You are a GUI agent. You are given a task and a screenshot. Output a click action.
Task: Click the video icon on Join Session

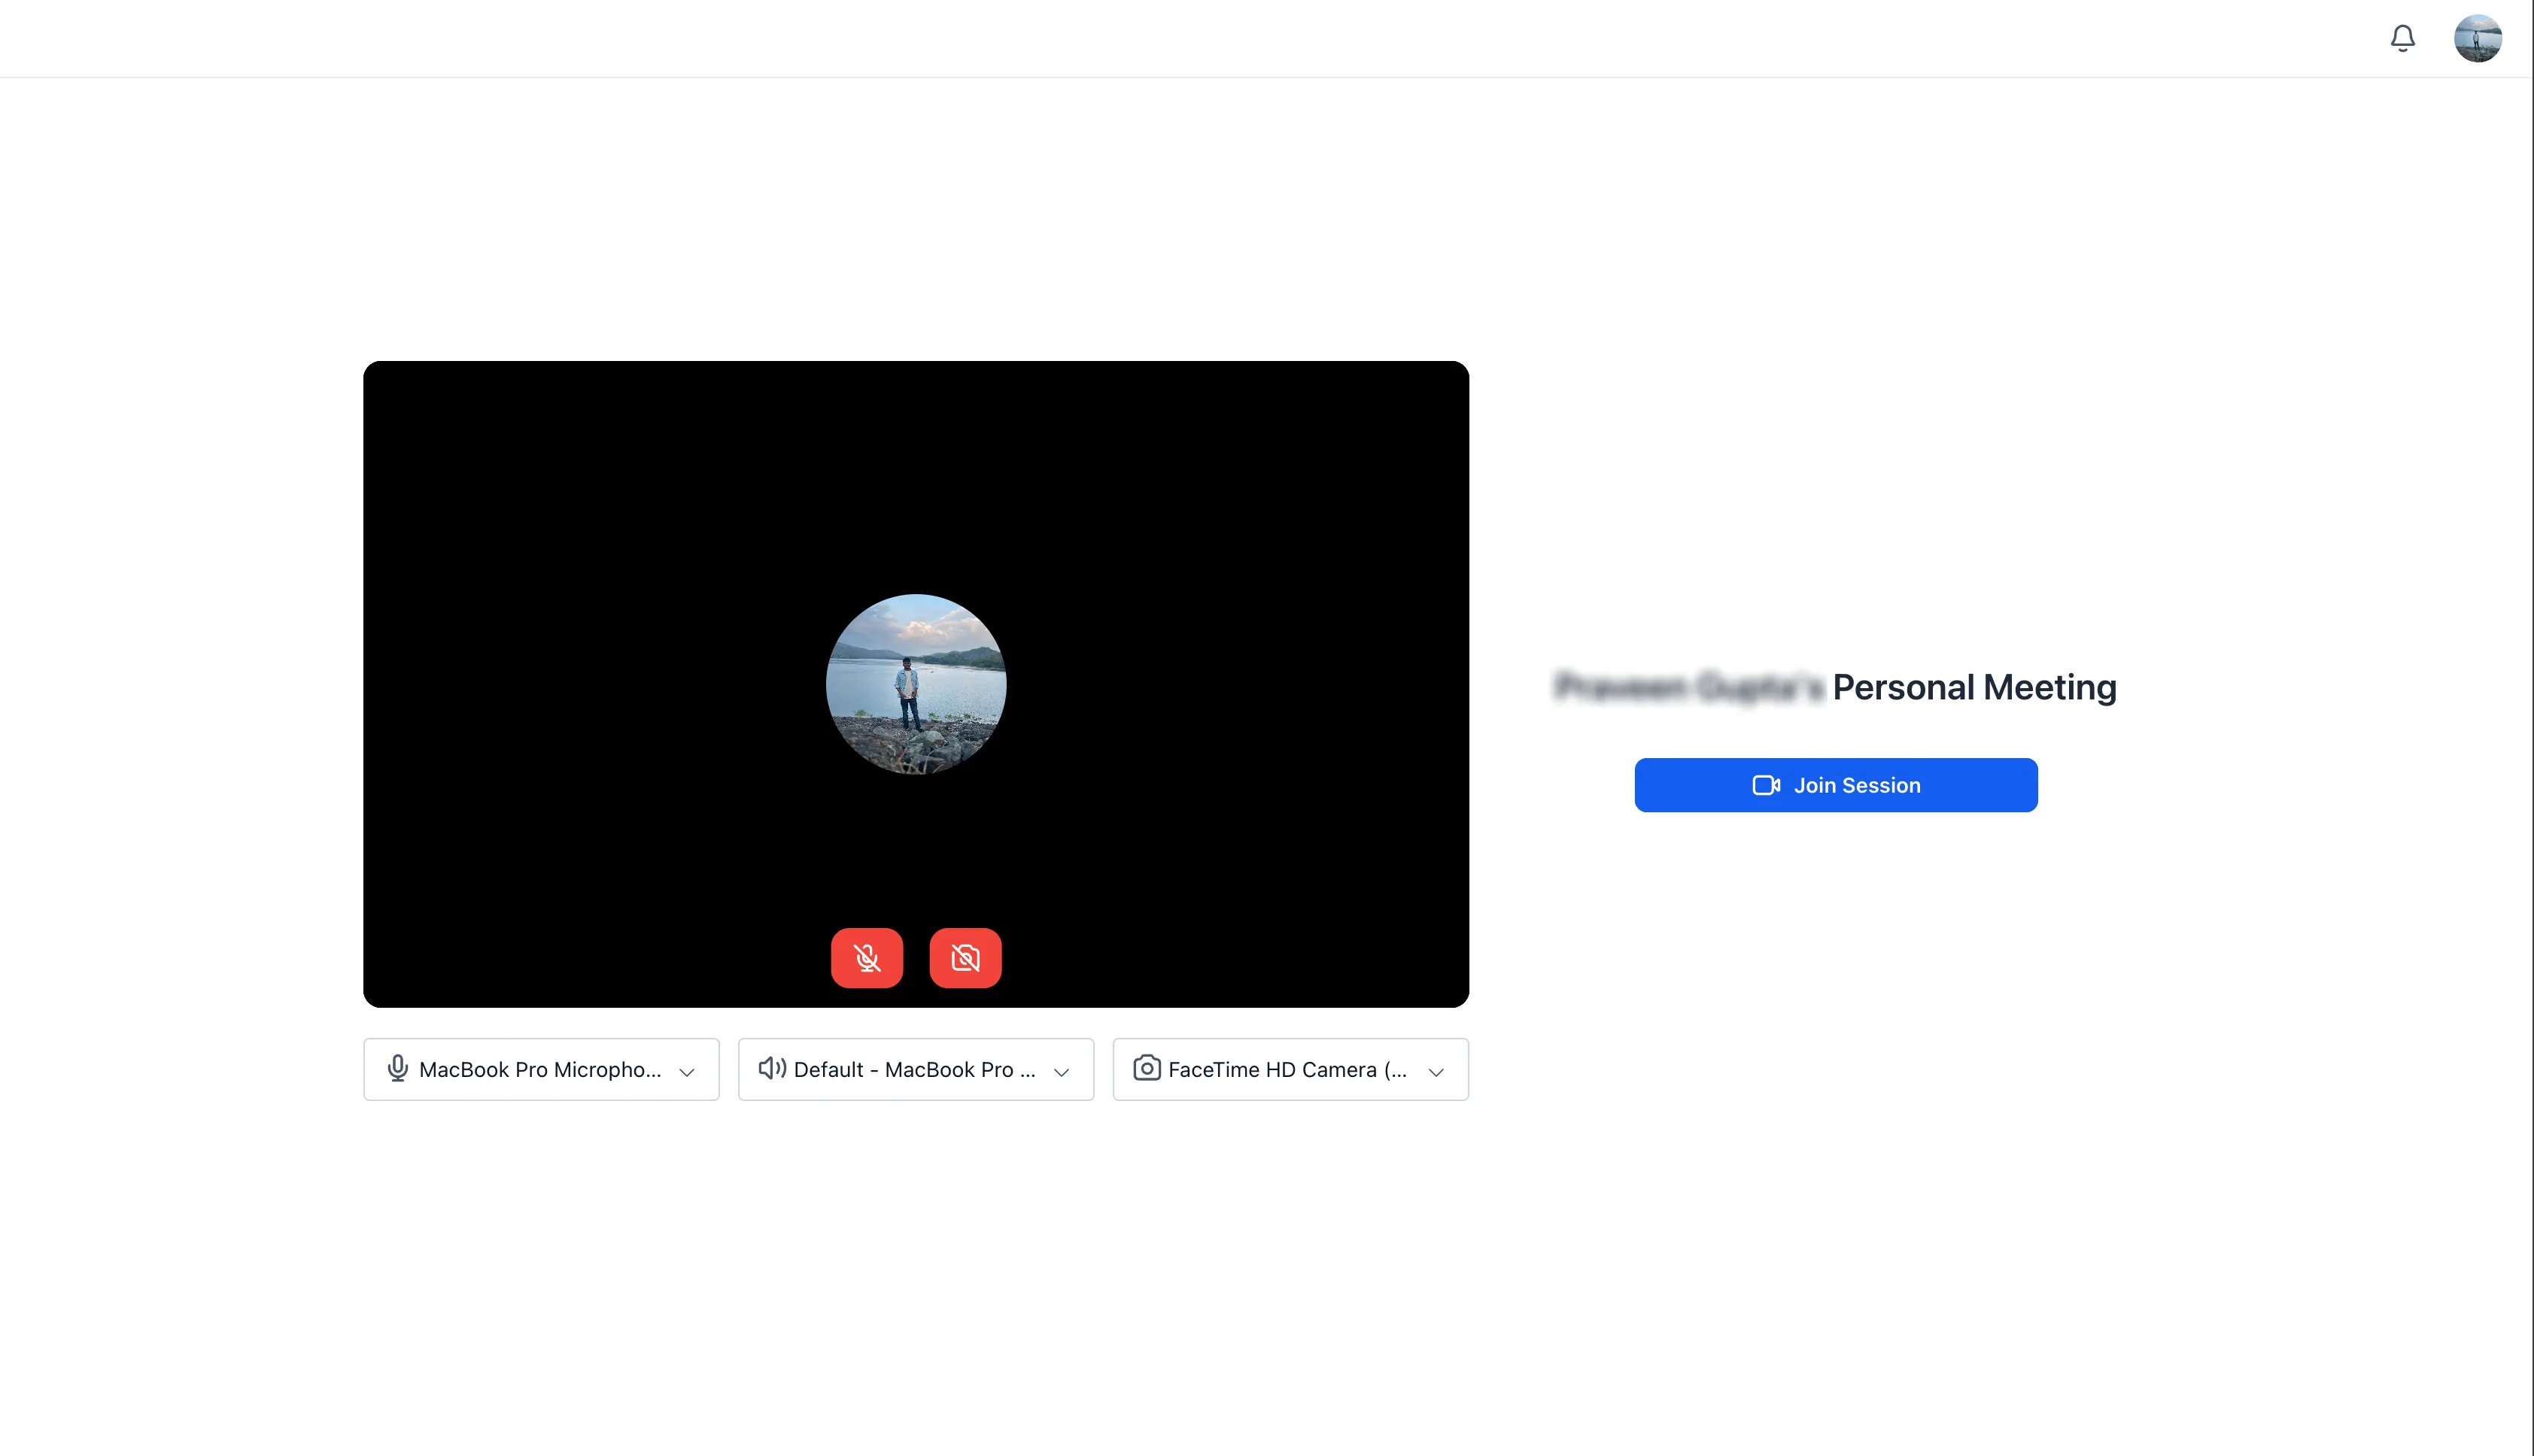(x=1766, y=785)
